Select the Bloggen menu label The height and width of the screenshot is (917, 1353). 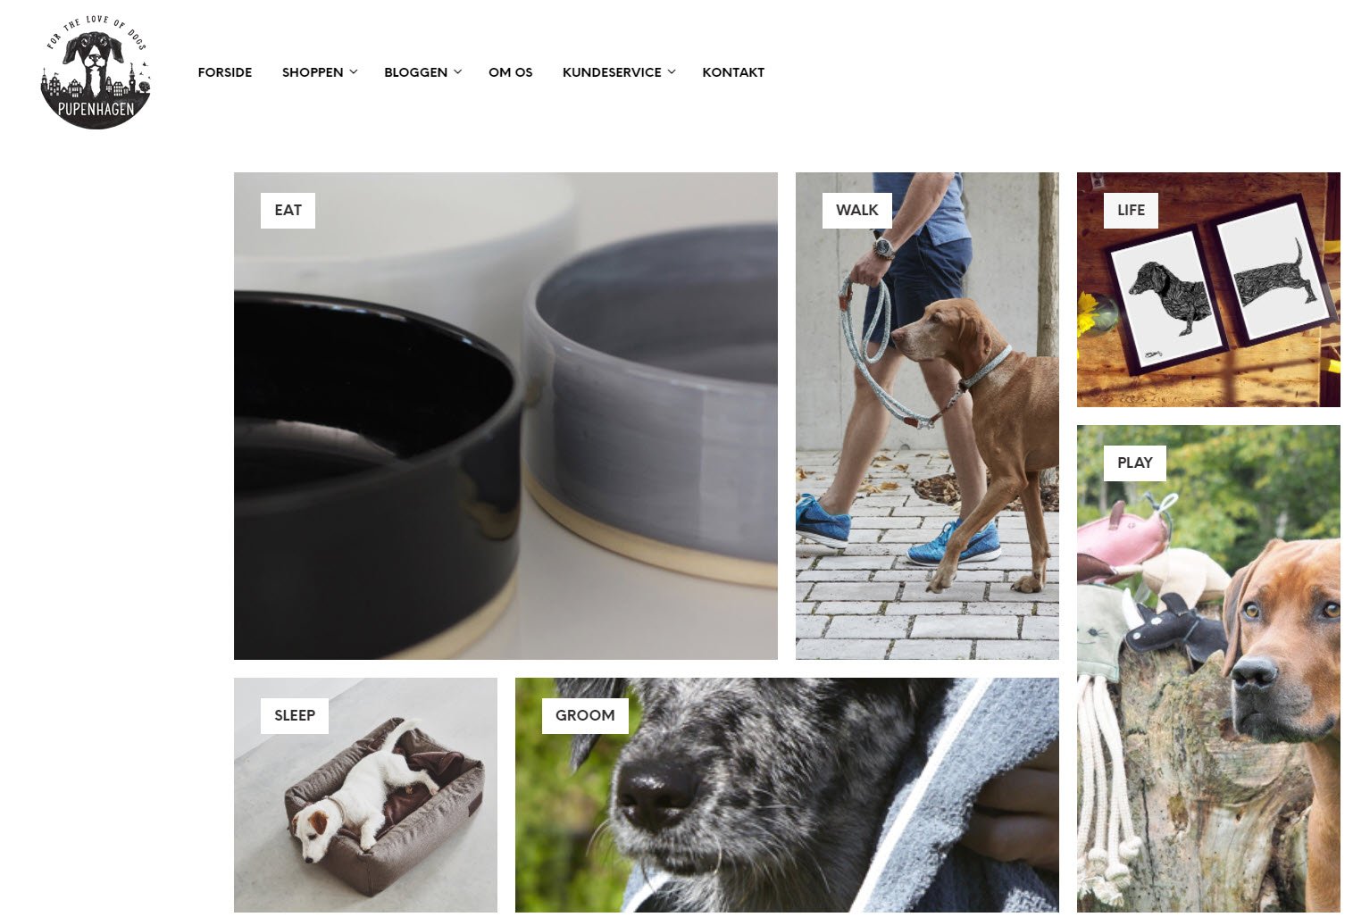[416, 72]
